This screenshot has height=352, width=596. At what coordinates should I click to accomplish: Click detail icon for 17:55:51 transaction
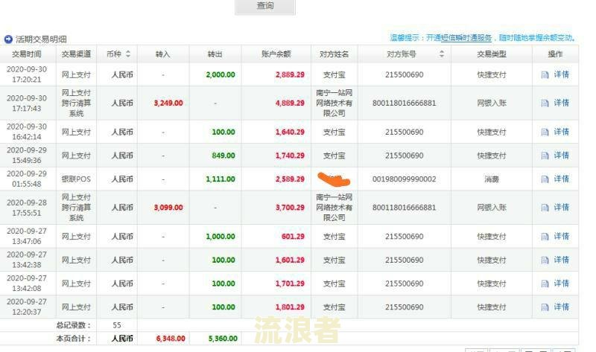tap(545, 208)
